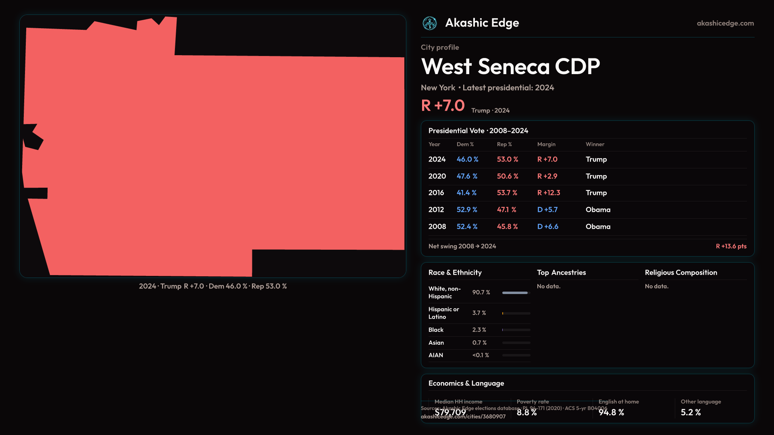Click the map caption below the map

212,286
